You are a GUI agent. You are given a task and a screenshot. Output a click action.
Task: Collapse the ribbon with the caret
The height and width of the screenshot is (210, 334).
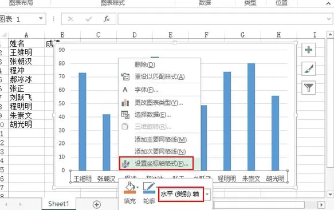(x=328, y=3)
